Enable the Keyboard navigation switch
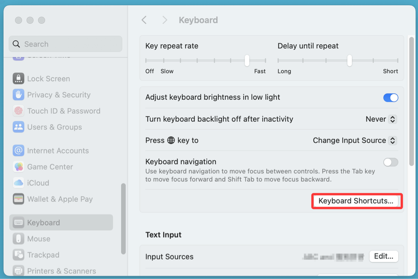 (x=390, y=162)
